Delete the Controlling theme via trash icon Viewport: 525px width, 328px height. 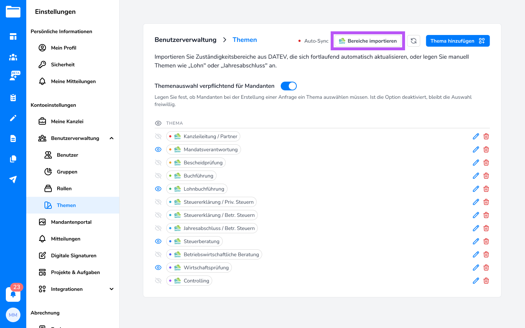pyautogui.click(x=486, y=281)
